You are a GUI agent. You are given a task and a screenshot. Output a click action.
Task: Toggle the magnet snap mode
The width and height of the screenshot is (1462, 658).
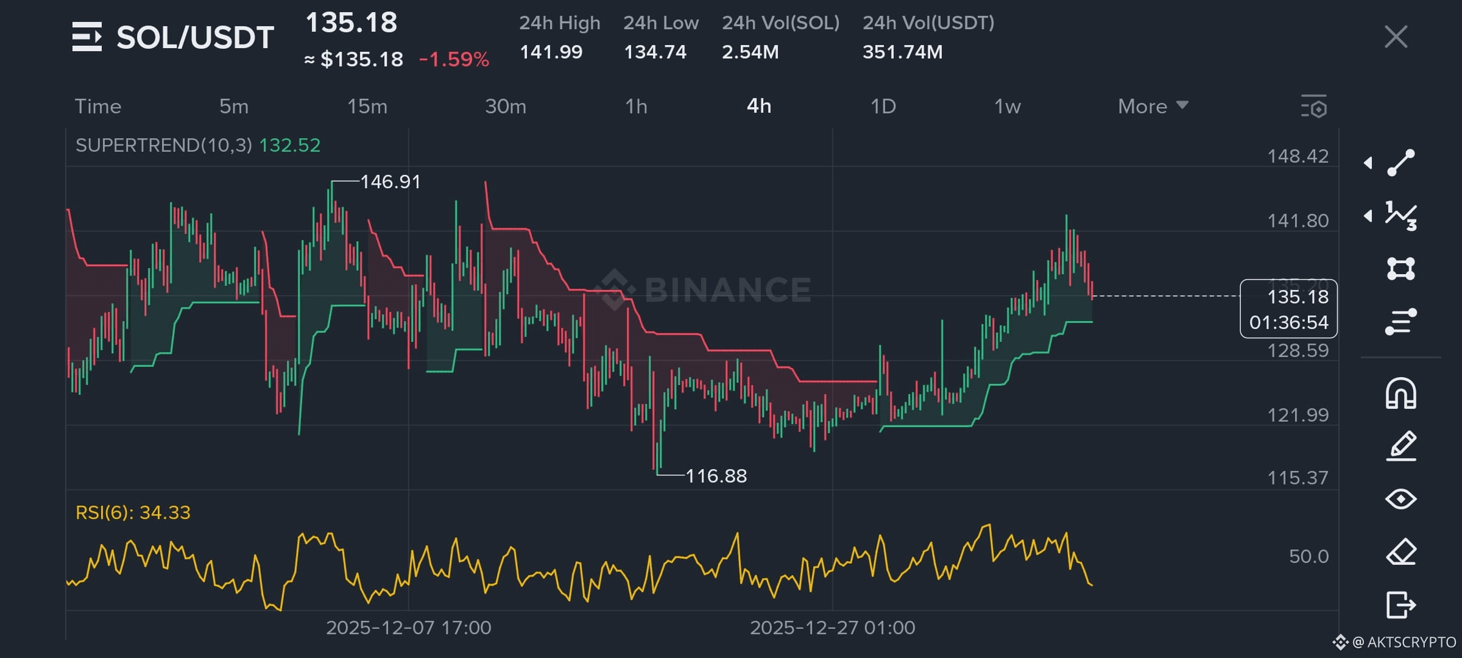(1401, 393)
